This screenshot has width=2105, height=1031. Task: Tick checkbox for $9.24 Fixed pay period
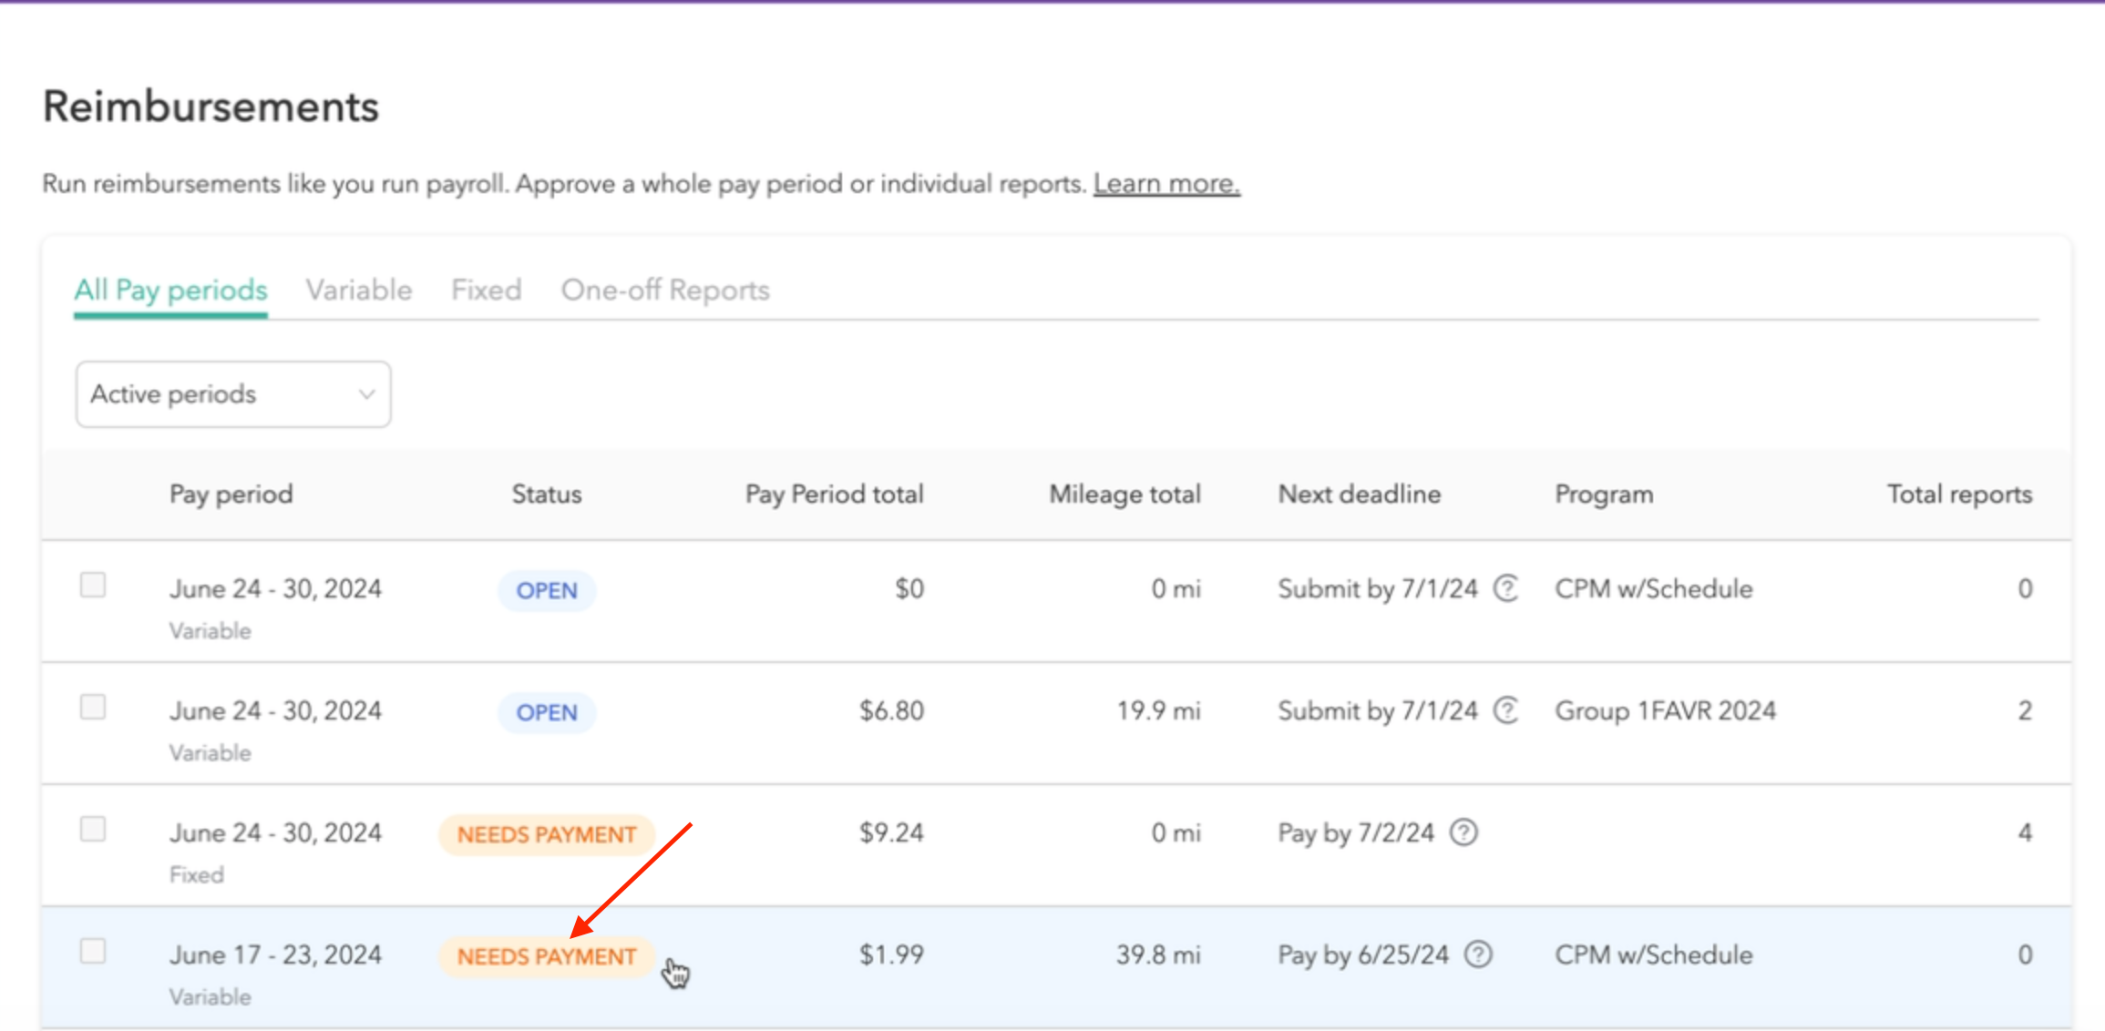coord(93,829)
